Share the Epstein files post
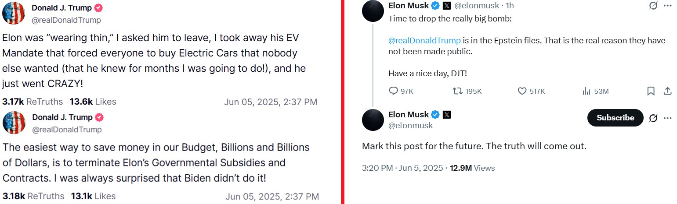Viewport: 677px width, 204px height. (x=667, y=91)
